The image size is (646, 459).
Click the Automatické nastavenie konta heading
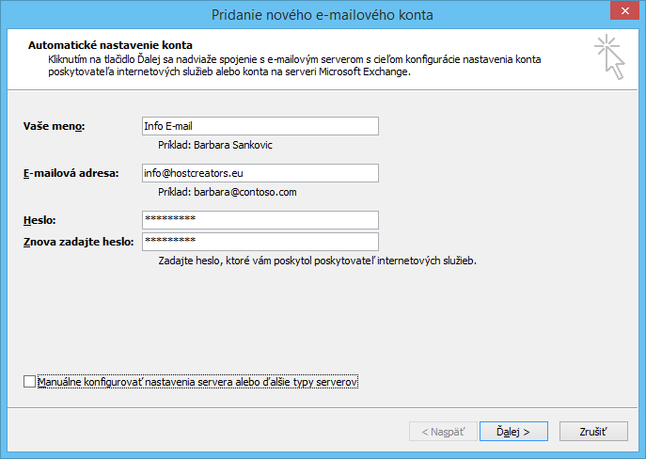(110, 45)
